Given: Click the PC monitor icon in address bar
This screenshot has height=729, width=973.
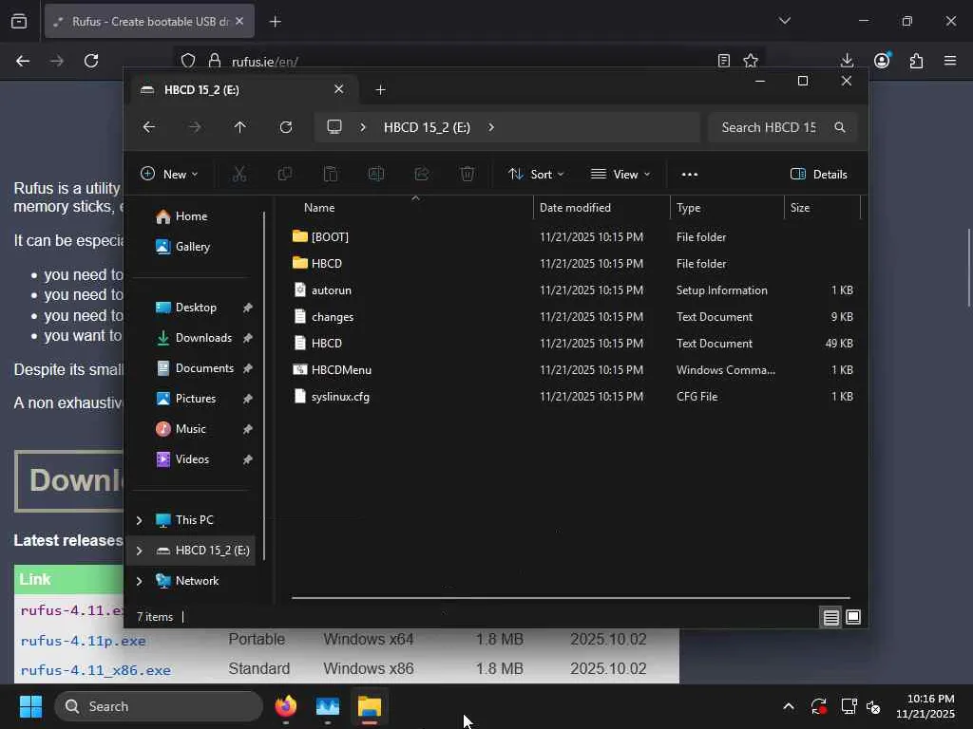Looking at the screenshot, I should [x=334, y=127].
